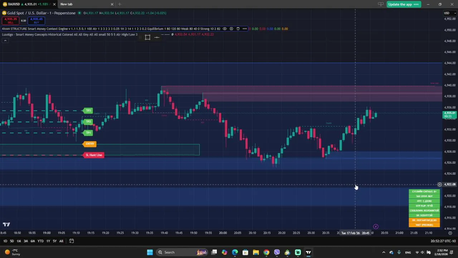
Task: Open File Explorer from taskbar
Action: tap(256, 252)
